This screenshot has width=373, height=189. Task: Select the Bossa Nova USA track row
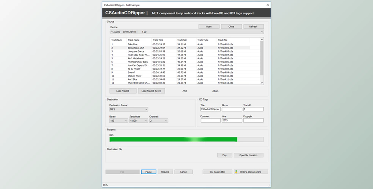[180, 48]
